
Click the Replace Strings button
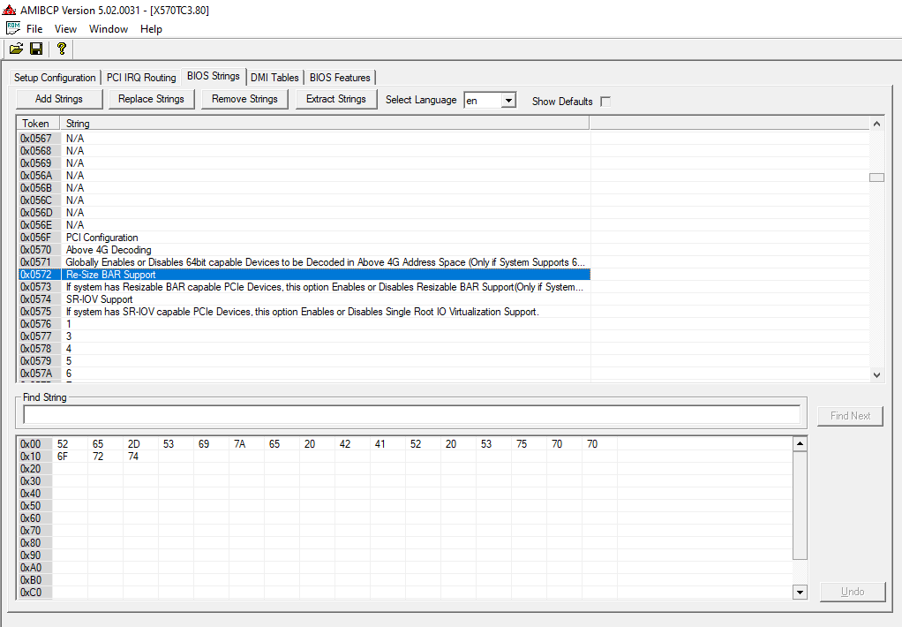(x=151, y=99)
